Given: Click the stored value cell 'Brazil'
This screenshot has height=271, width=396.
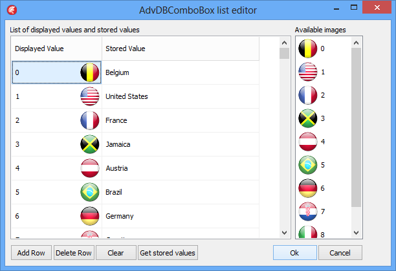Looking at the screenshot, I should pyautogui.click(x=181, y=192).
